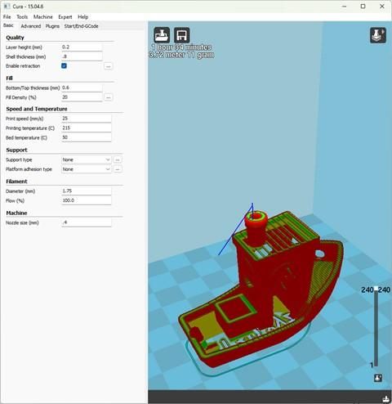The image size is (392, 404).
Task: Open the Tools menu
Action: [22, 17]
